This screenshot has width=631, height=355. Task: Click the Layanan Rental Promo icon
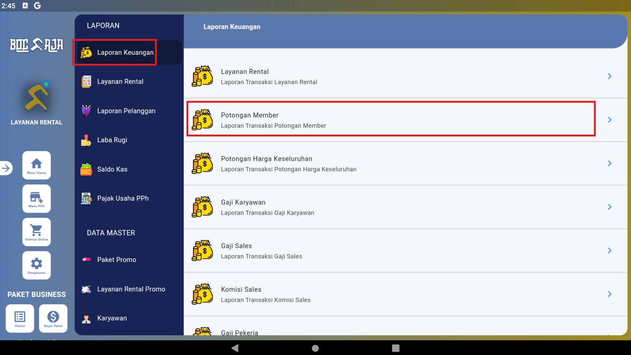click(86, 289)
